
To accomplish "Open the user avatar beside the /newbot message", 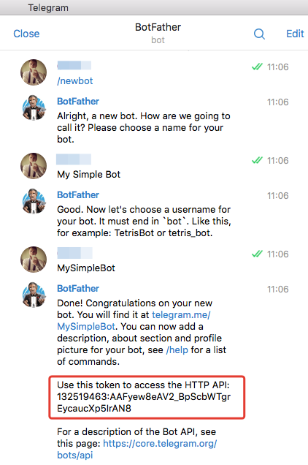I will pyautogui.click(x=34, y=72).
